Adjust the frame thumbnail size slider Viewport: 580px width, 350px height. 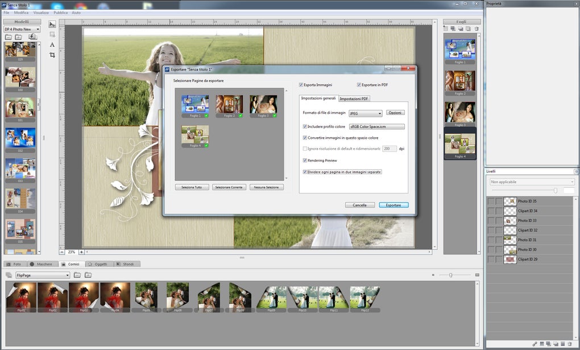pyautogui.click(x=451, y=275)
